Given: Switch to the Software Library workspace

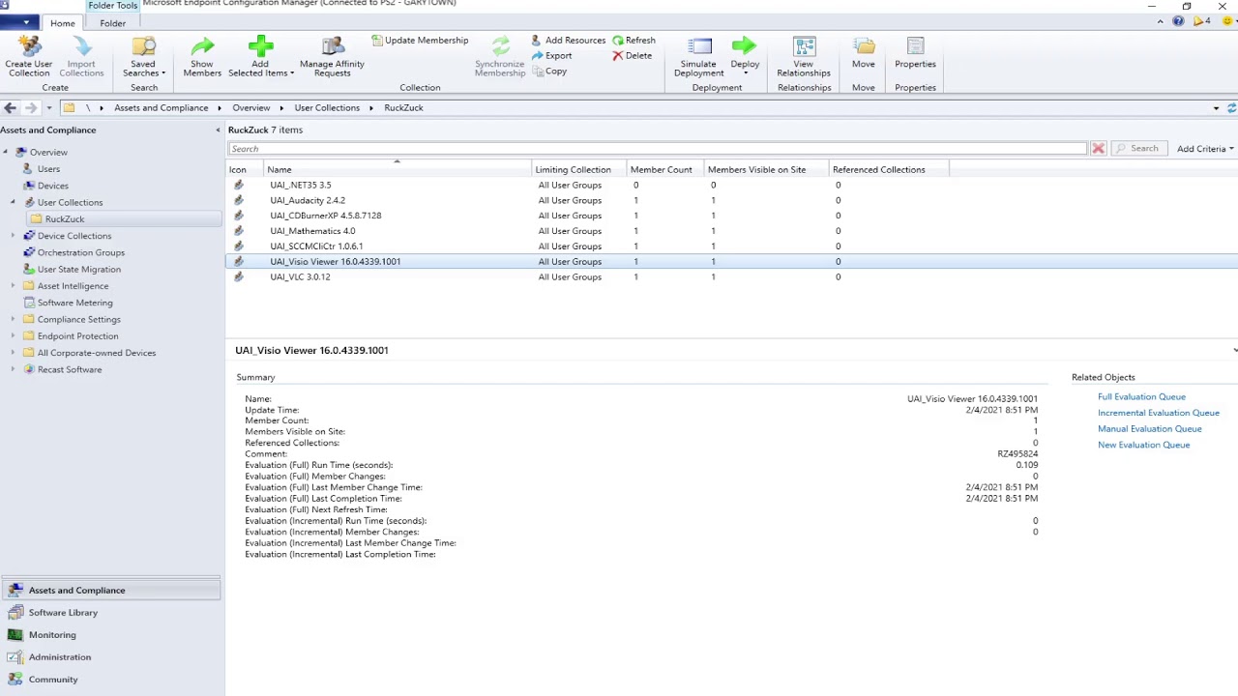Looking at the screenshot, I should coord(110,613).
